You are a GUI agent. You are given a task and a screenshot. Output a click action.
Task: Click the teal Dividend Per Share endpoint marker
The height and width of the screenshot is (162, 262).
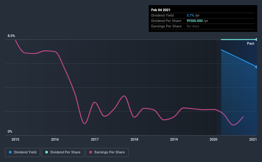tap(256, 40)
